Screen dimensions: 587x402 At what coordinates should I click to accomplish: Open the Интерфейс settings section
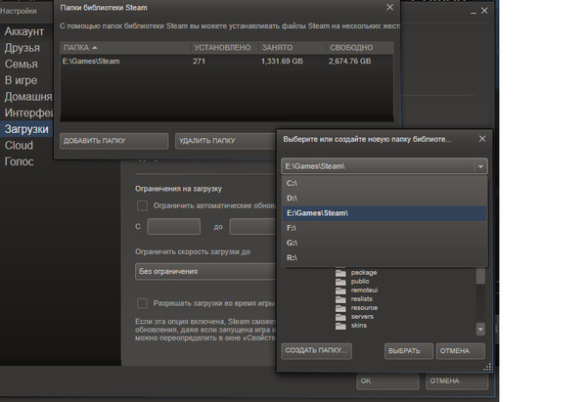coord(28,112)
